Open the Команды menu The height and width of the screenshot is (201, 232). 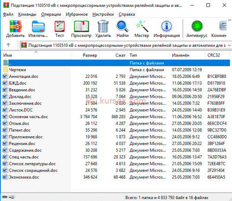[x=27, y=14]
